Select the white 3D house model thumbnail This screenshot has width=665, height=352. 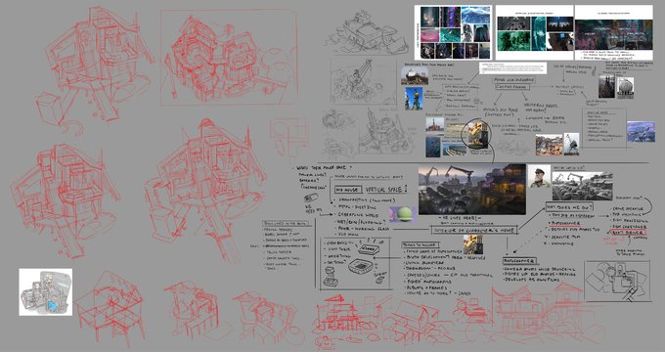click(45, 291)
